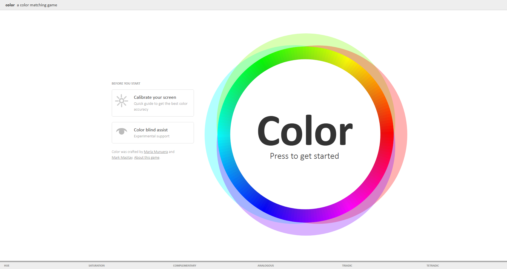Viewport: 507px width, 269px height.
Task: Start the game via Color title
Action: point(305,131)
